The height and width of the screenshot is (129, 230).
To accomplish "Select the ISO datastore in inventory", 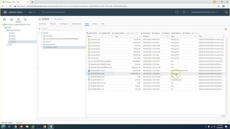I will point(10,44).
